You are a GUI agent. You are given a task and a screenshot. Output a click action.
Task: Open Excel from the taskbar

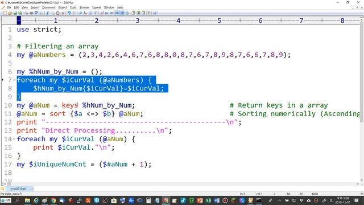(x=208, y=200)
